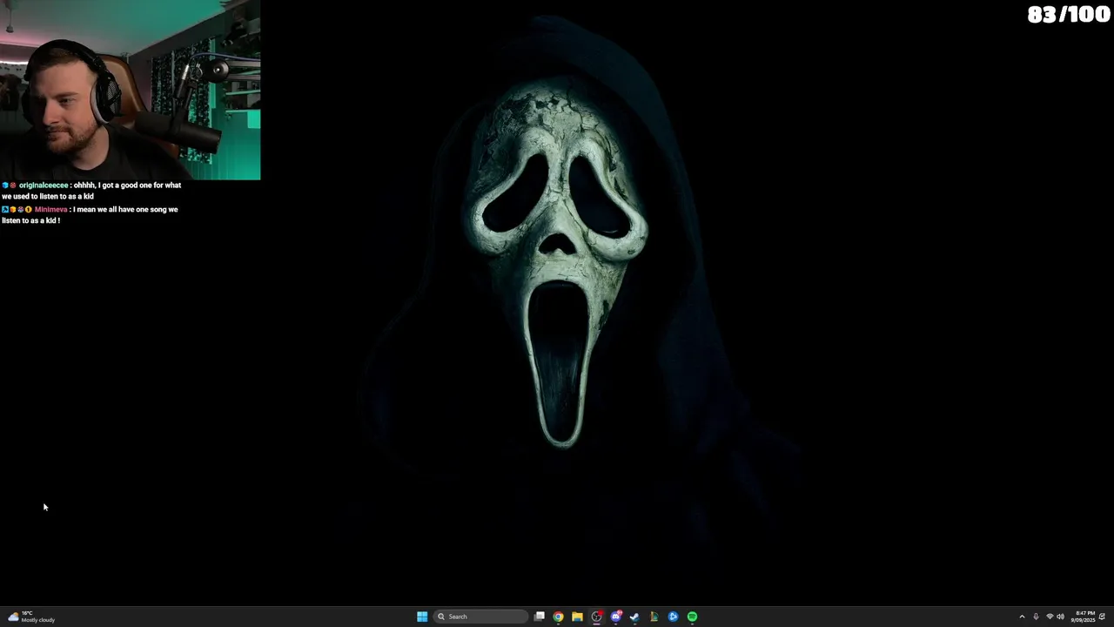Screen dimensions: 1114x627
Task: Click the microphone tray icon
Action: click(1036, 617)
